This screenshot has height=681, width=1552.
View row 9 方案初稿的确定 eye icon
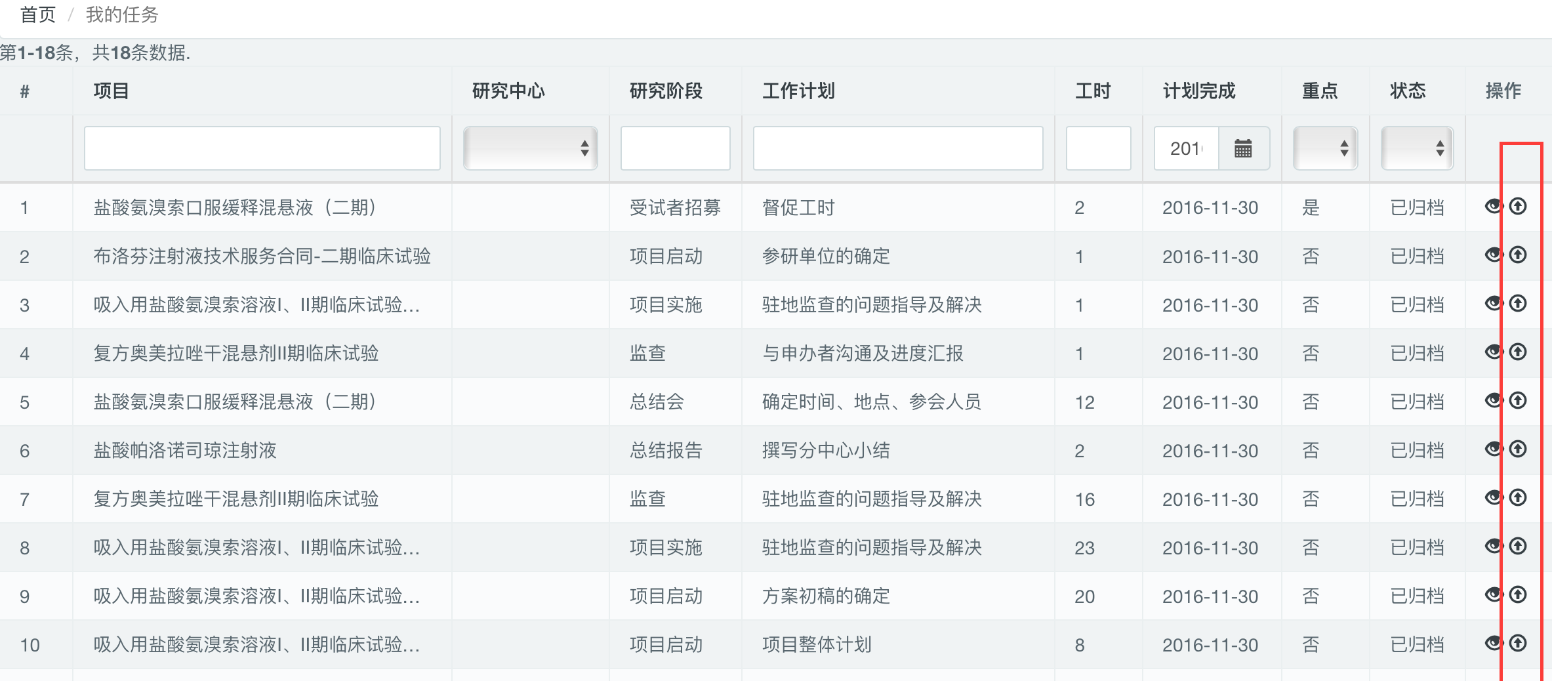click(1494, 595)
